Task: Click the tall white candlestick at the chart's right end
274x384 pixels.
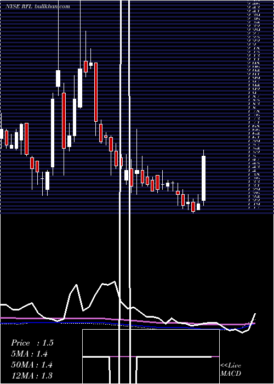Action: tap(203, 178)
